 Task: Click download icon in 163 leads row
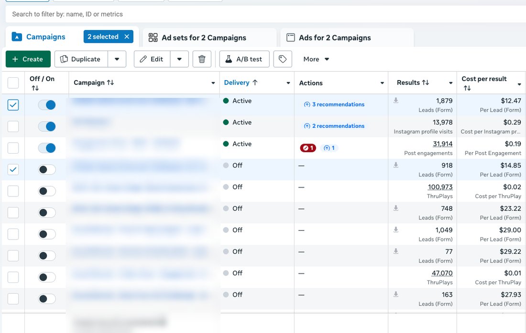pyautogui.click(x=396, y=294)
